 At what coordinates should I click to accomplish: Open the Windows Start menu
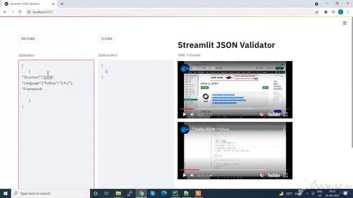coord(6,193)
